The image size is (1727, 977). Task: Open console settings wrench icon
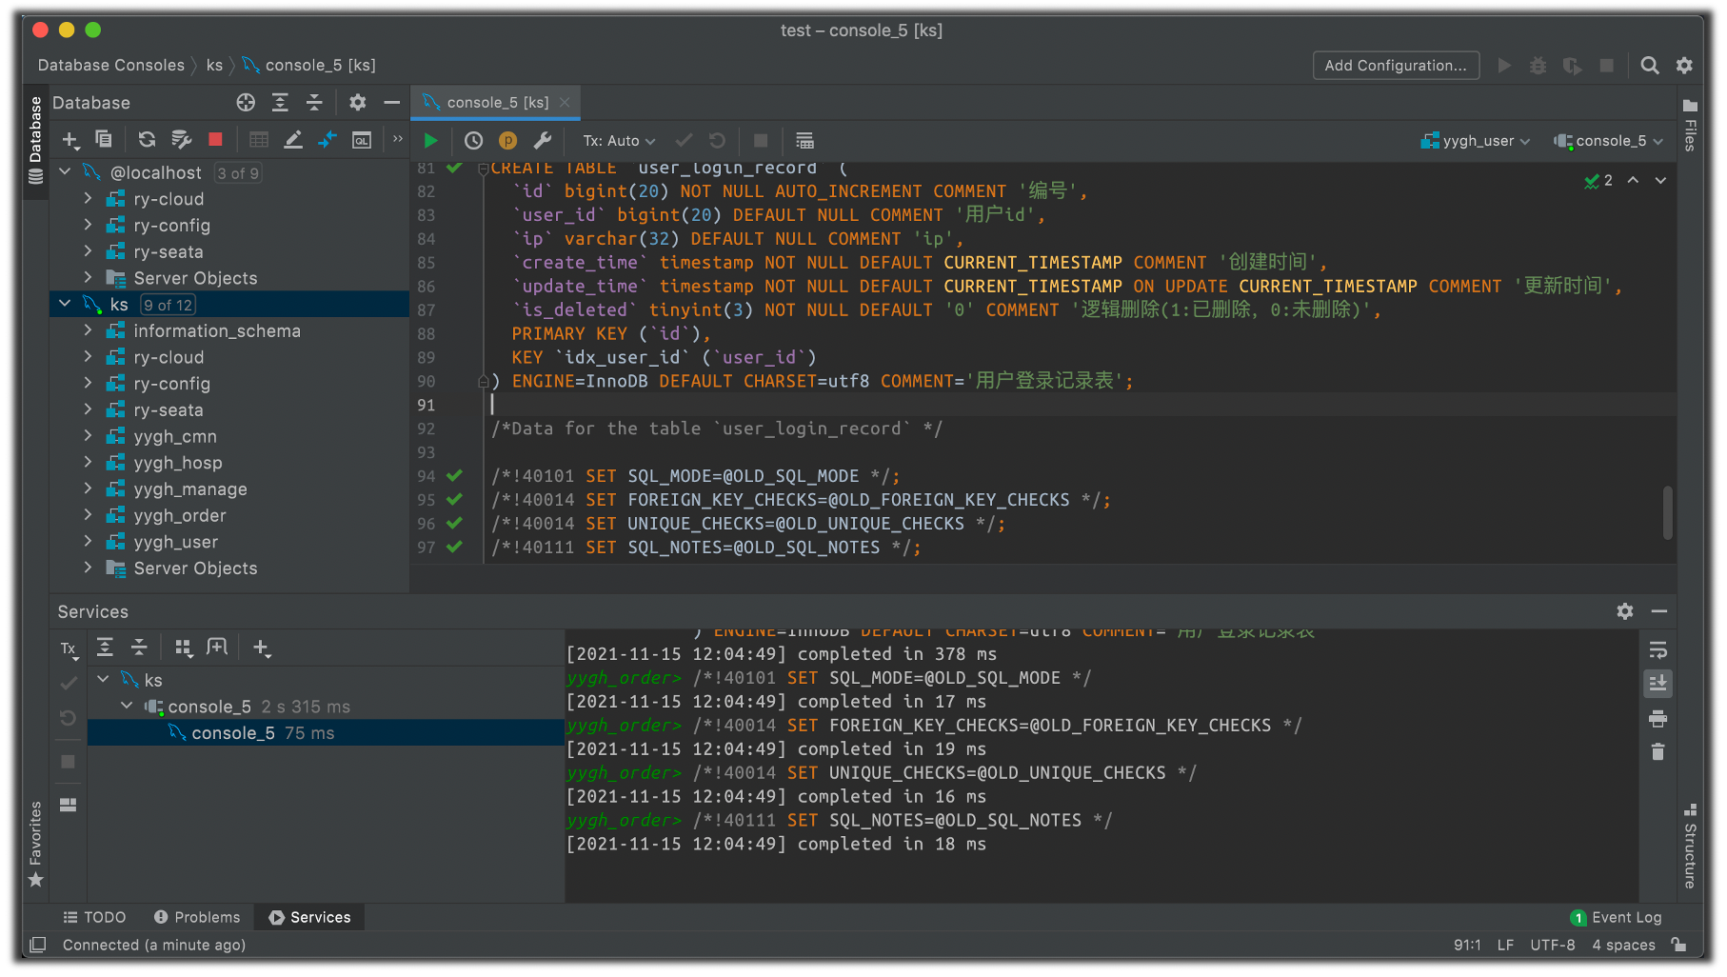click(x=543, y=141)
